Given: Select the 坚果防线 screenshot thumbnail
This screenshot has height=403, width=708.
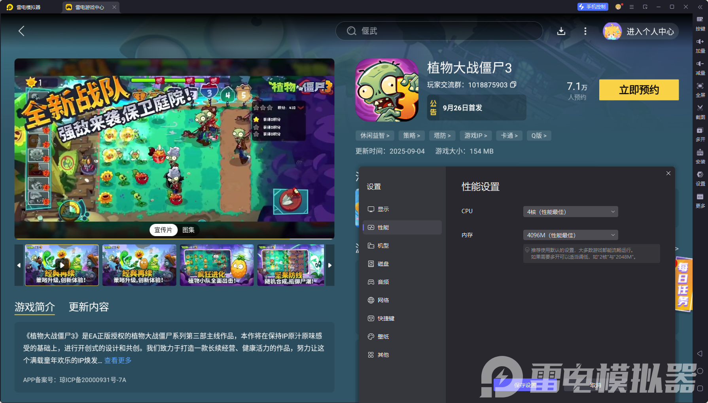Looking at the screenshot, I should [291, 265].
